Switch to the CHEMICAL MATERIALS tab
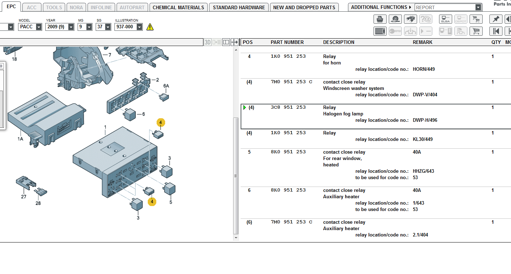This screenshot has width=511, height=274. tap(178, 7)
